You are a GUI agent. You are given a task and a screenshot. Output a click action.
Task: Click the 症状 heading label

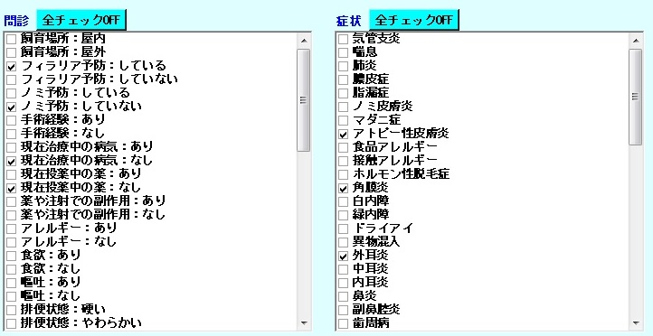348,21
